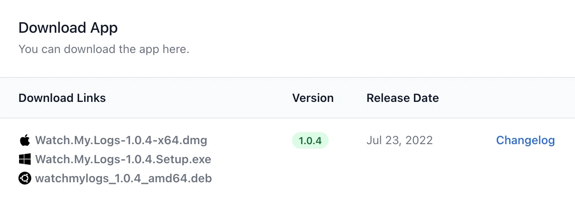This screenshot has width=575, height=198.
Task: Click the green 1.0.4 version badge
Action: point(310,140)
